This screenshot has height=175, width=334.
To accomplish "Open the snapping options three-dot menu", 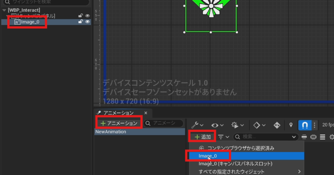I will [x=315, y=125].
